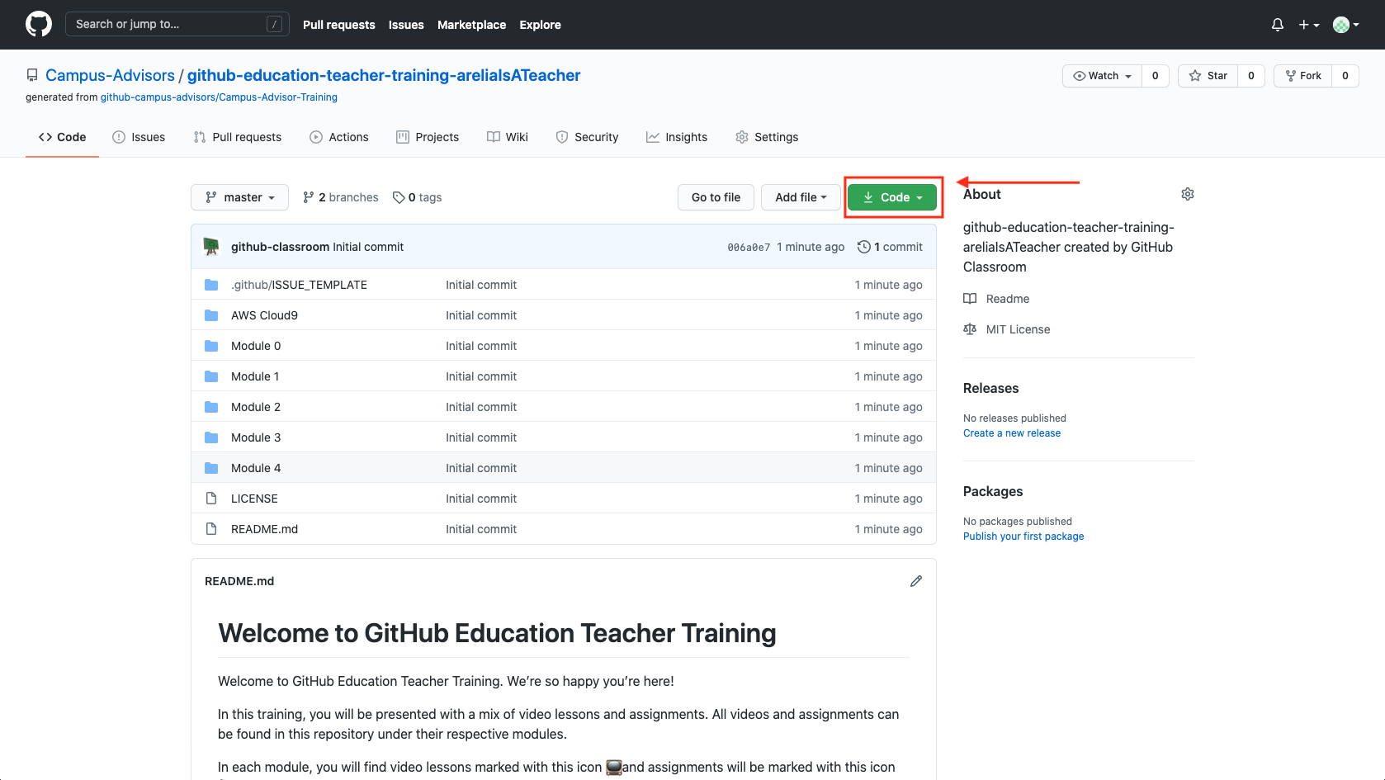
Task: Open the Watch count 0
Action: pos(1155,76)
